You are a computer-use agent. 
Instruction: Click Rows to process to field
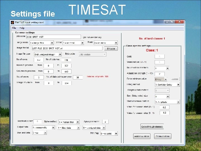pyautogui.click(x=66, y=66)
